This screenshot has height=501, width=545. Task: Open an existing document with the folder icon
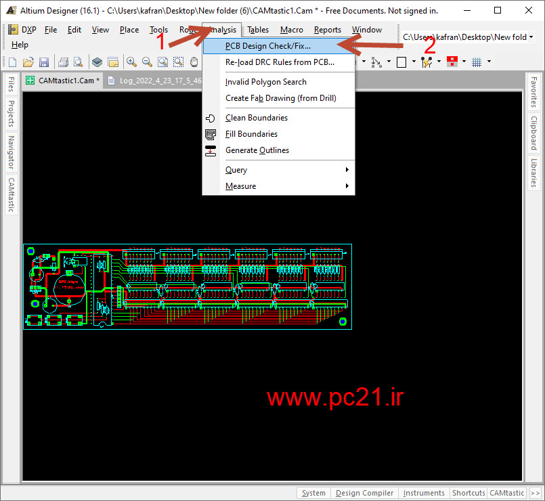click(28, 62)
